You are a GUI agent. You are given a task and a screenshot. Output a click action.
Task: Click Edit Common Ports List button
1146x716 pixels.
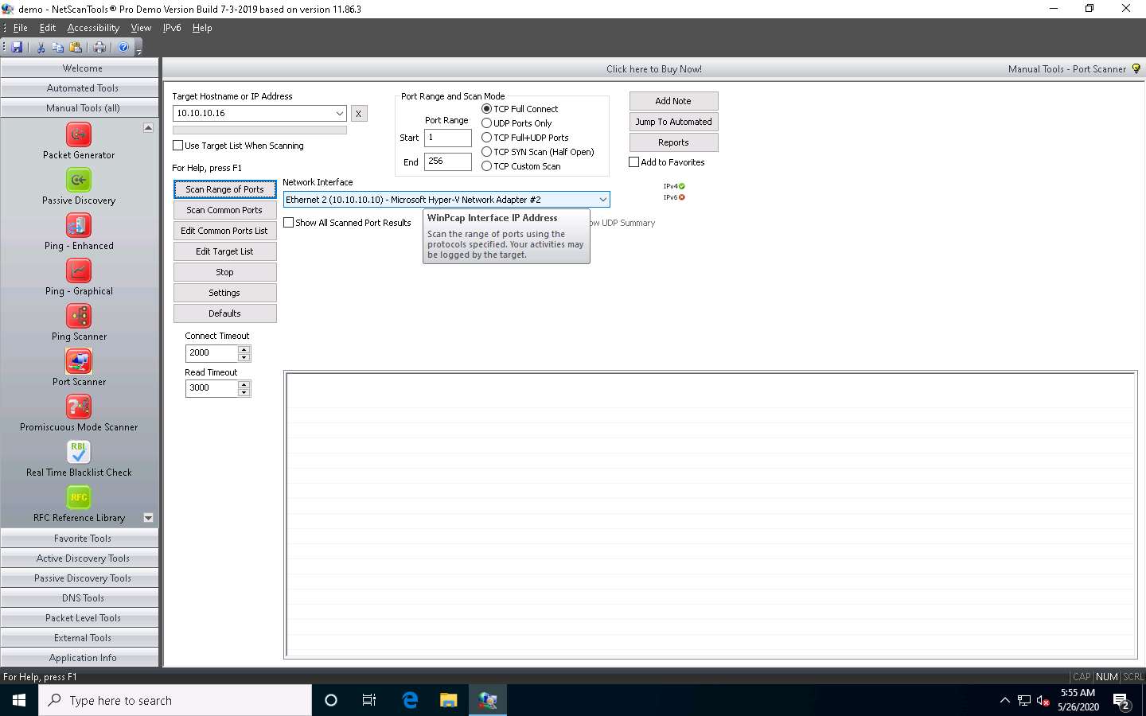pos(225,231)
